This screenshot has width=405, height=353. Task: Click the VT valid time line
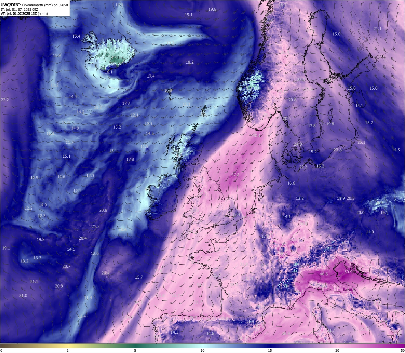click(24, 14)
